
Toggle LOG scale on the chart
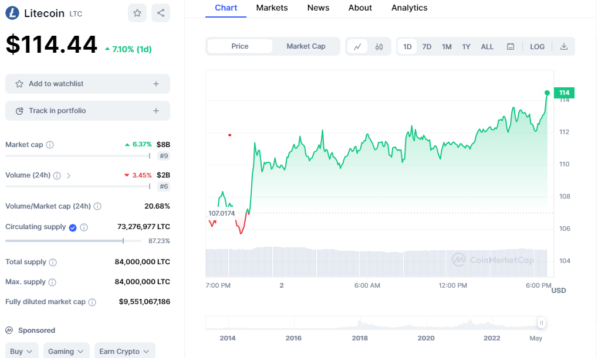coord(537,46)
